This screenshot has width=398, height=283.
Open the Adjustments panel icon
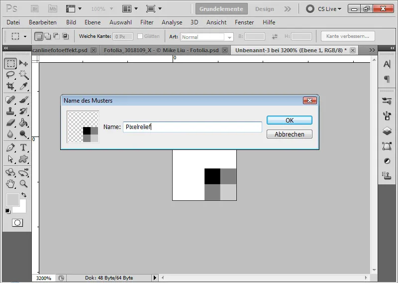(x=387, y=161)
